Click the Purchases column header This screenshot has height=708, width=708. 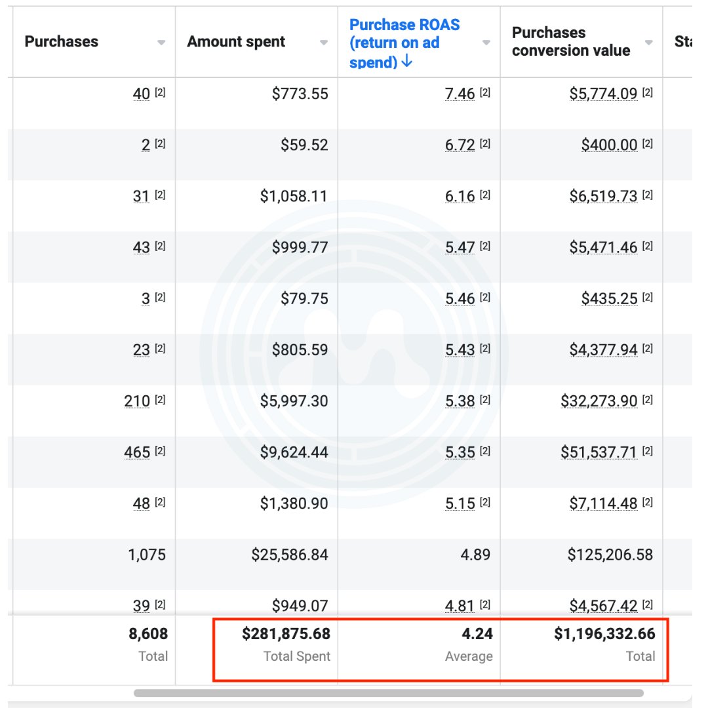click(62, 41)
